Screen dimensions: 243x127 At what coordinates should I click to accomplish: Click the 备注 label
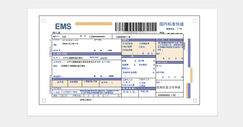[x=159, y=82]
